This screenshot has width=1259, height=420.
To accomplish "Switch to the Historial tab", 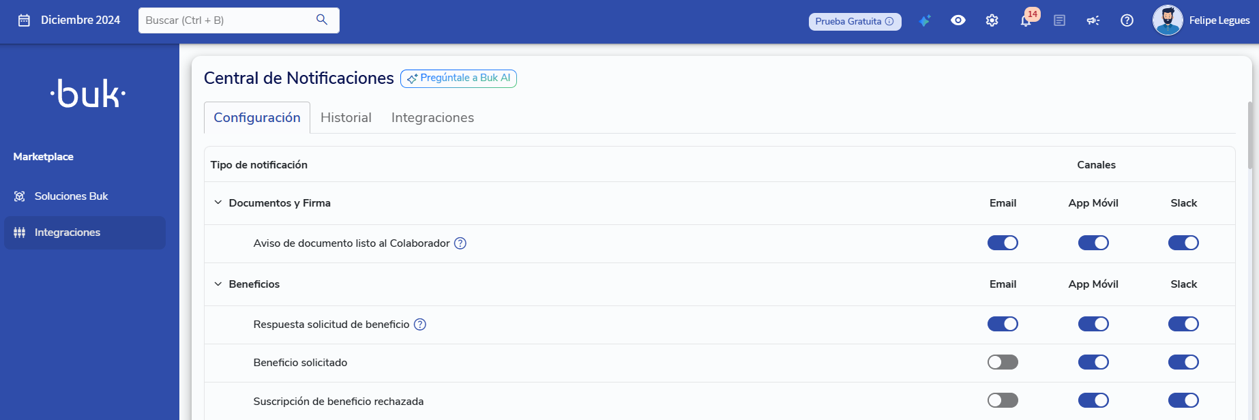I will coord(346,117).
